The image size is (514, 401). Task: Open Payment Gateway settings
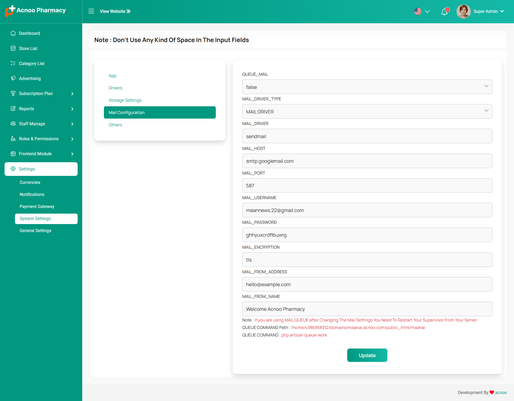[37, 206]
